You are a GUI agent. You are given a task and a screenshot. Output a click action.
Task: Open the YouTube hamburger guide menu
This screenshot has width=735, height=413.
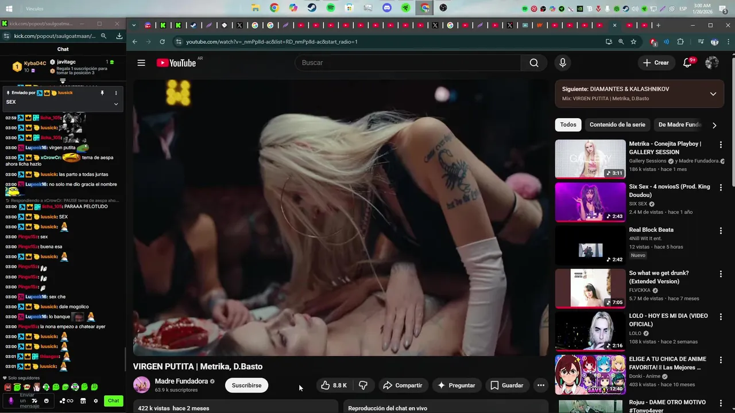click(x=141, y=63)
